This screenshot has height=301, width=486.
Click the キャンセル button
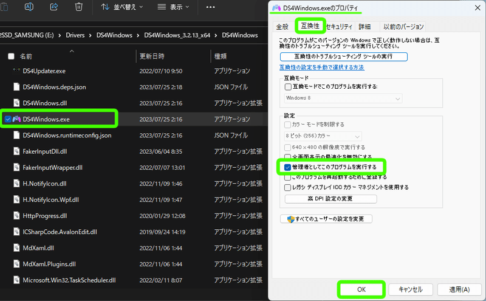click(x=411, y=289)
